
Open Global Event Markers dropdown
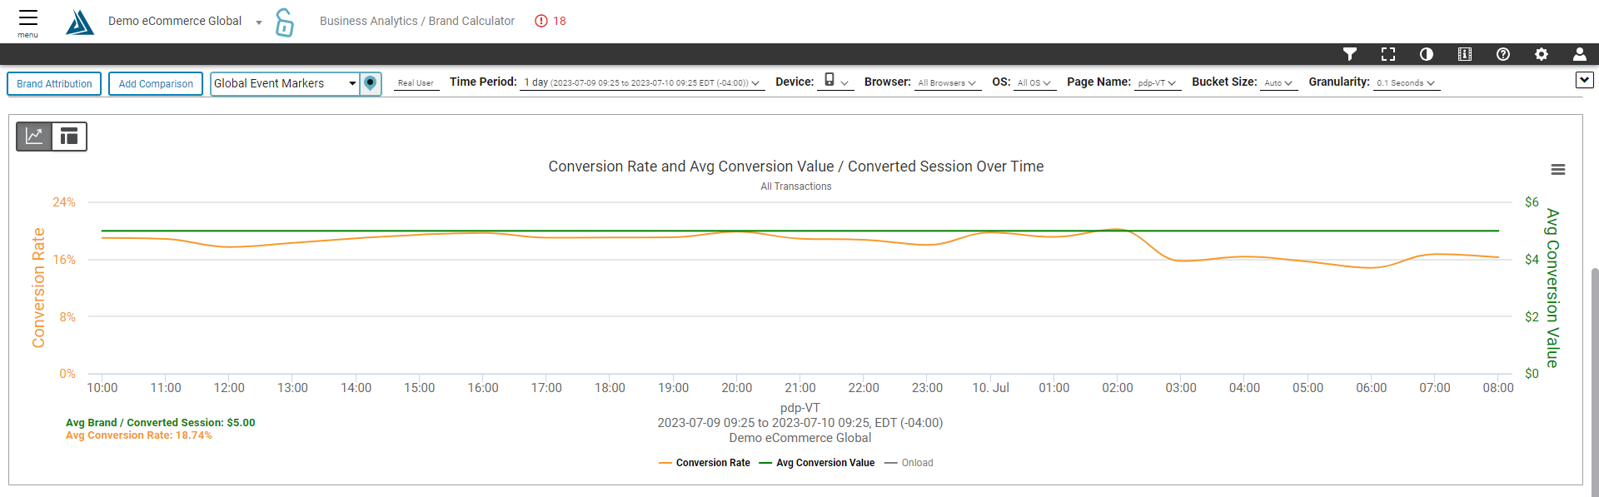point(285,83)
